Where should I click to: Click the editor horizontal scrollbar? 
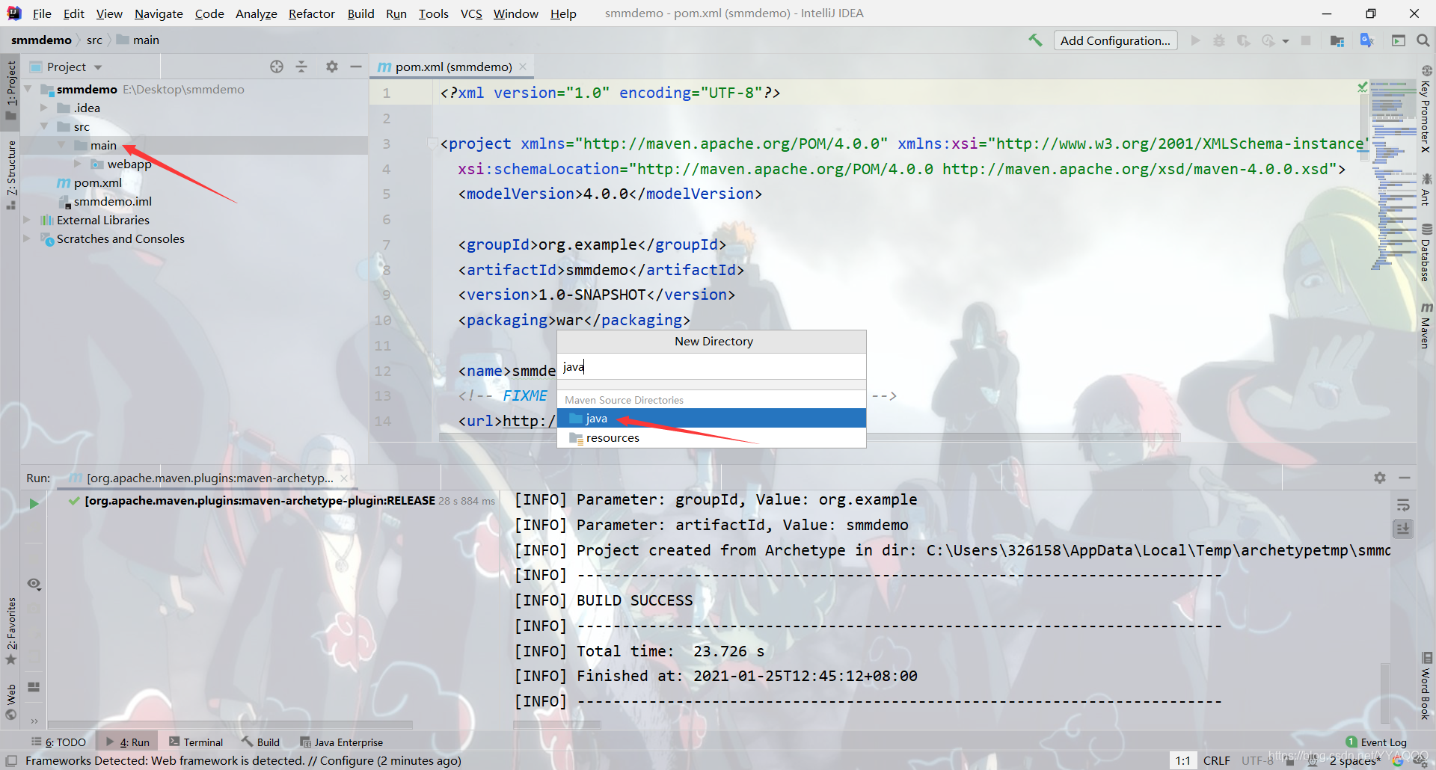[809, 437]
